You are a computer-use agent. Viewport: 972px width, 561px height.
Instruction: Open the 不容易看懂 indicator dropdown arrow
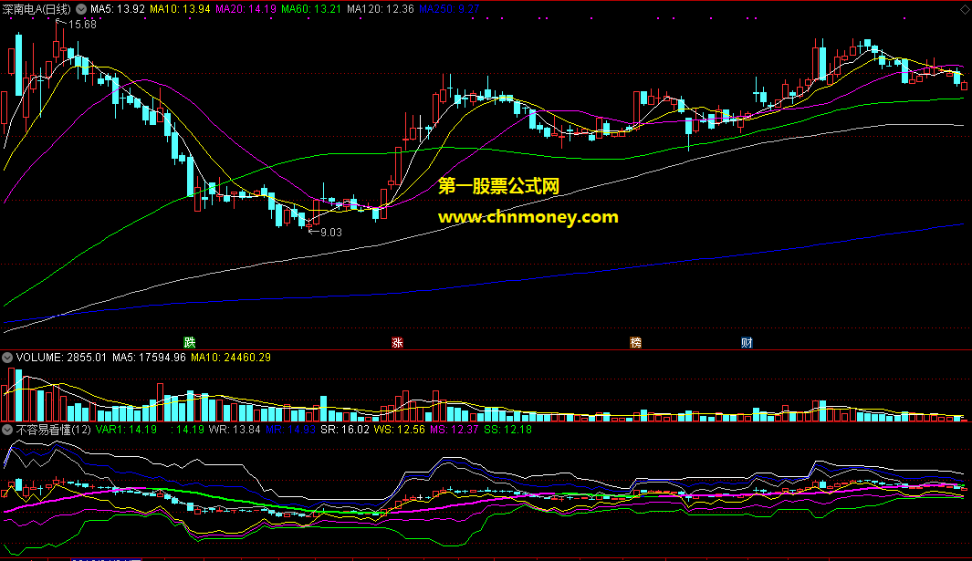coord(7,430)
